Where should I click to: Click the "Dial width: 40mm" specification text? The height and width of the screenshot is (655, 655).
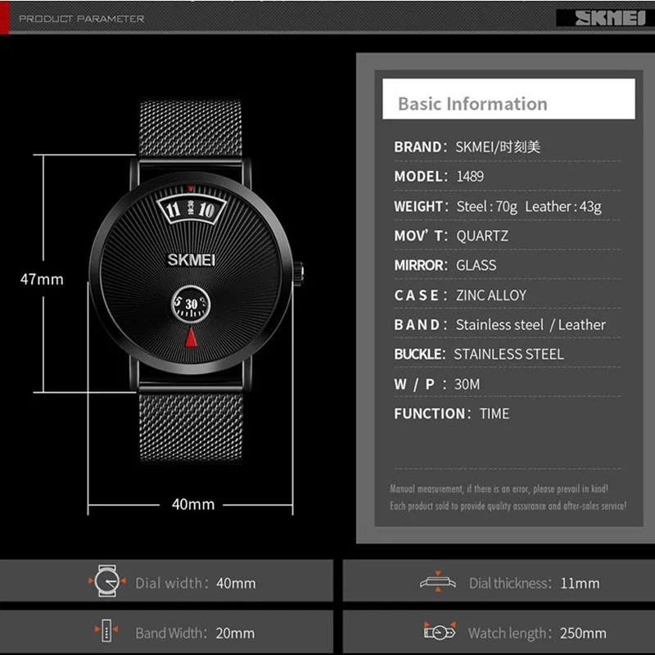coord(196,583)
